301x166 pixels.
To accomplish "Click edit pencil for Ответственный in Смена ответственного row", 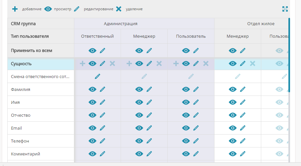I will coord(97,76).
